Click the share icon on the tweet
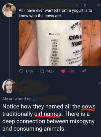The image size is (101, 137). (x=84, y=71)
